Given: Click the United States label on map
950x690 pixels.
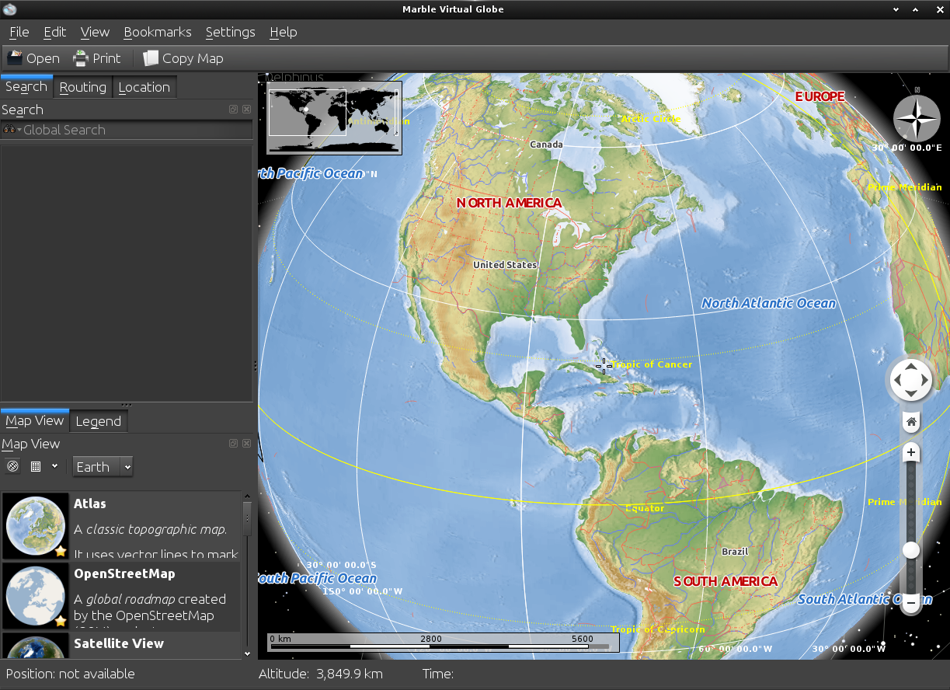Looking at the screenshot, I should click(x=505, y=265).
